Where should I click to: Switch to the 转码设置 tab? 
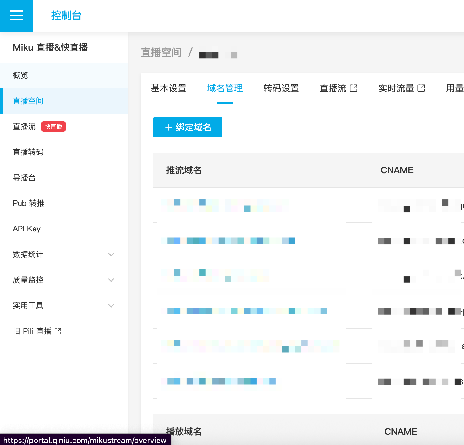tap(281, 89)
